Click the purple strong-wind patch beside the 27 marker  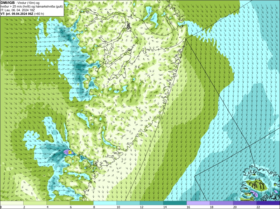[66, 152]
